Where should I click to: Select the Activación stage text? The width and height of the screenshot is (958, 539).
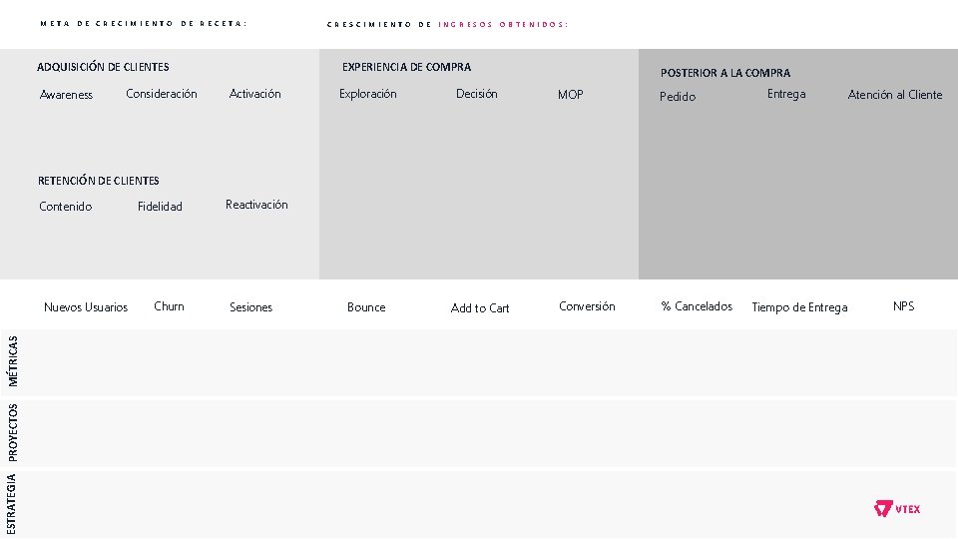[255, 94]
